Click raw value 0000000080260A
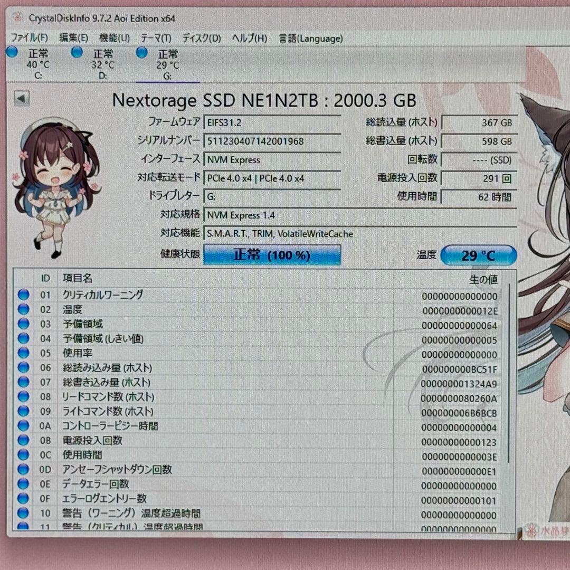Screen dimensions: 570x570 click(459, 398)
